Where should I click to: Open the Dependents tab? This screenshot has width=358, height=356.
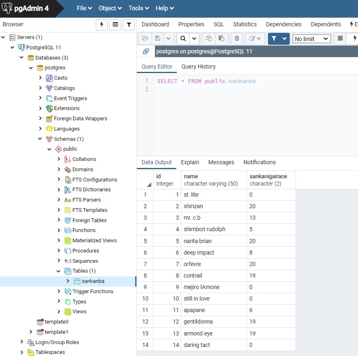point(326,24)
